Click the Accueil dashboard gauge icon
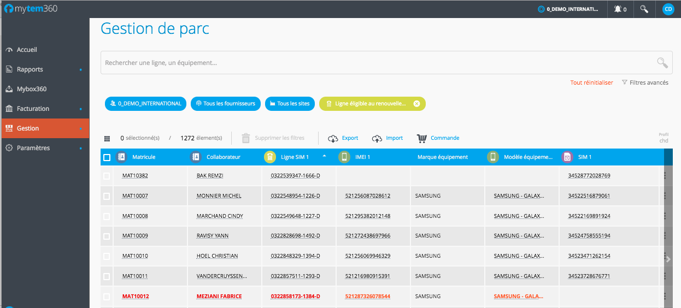The image size is (681, 308). click(9, 50)
